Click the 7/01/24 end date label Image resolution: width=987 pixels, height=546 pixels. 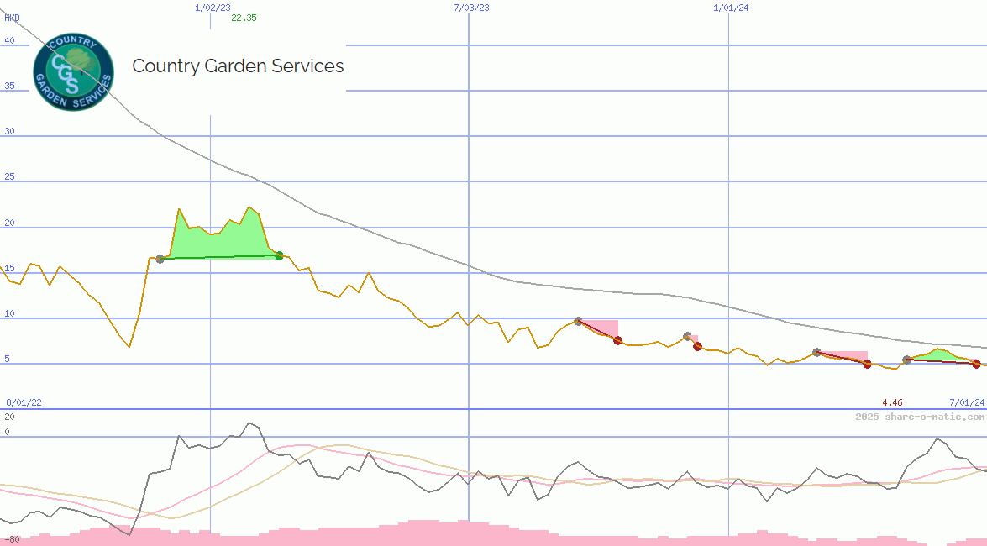pyautogui.click(x=967, y=402)
